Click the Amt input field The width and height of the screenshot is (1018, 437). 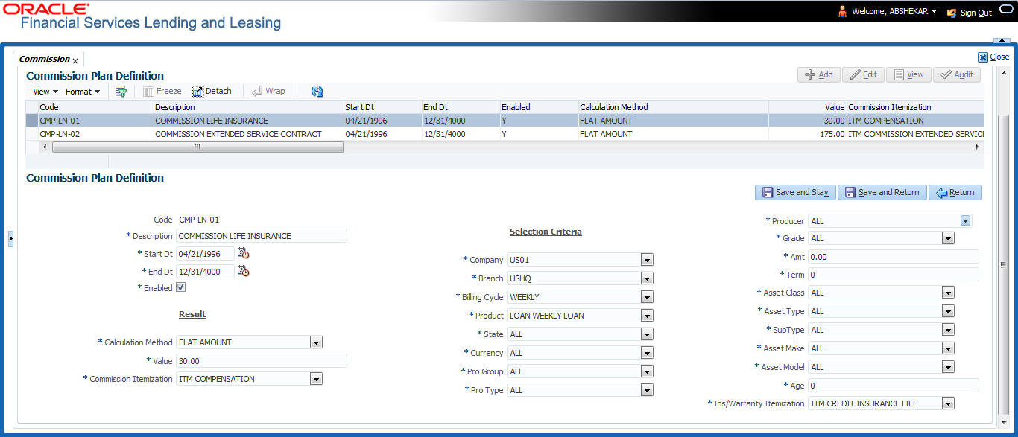tap(893, 257)
